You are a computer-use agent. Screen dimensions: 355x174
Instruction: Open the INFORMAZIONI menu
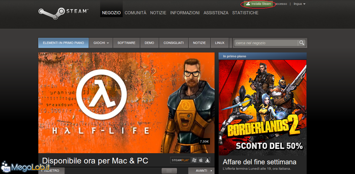click(x=185, y=13)
